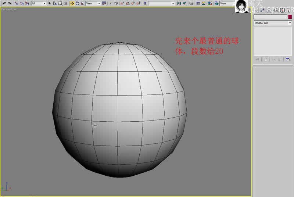Toggle the Keyboard Shortcut Override icon

coord(116,3)
